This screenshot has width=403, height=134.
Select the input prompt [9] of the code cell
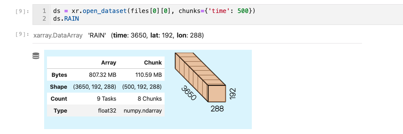(x=22, y=11)
